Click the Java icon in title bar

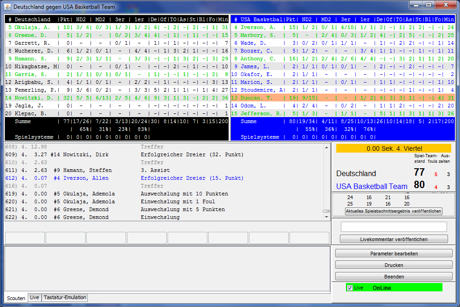tap(7, 6)
